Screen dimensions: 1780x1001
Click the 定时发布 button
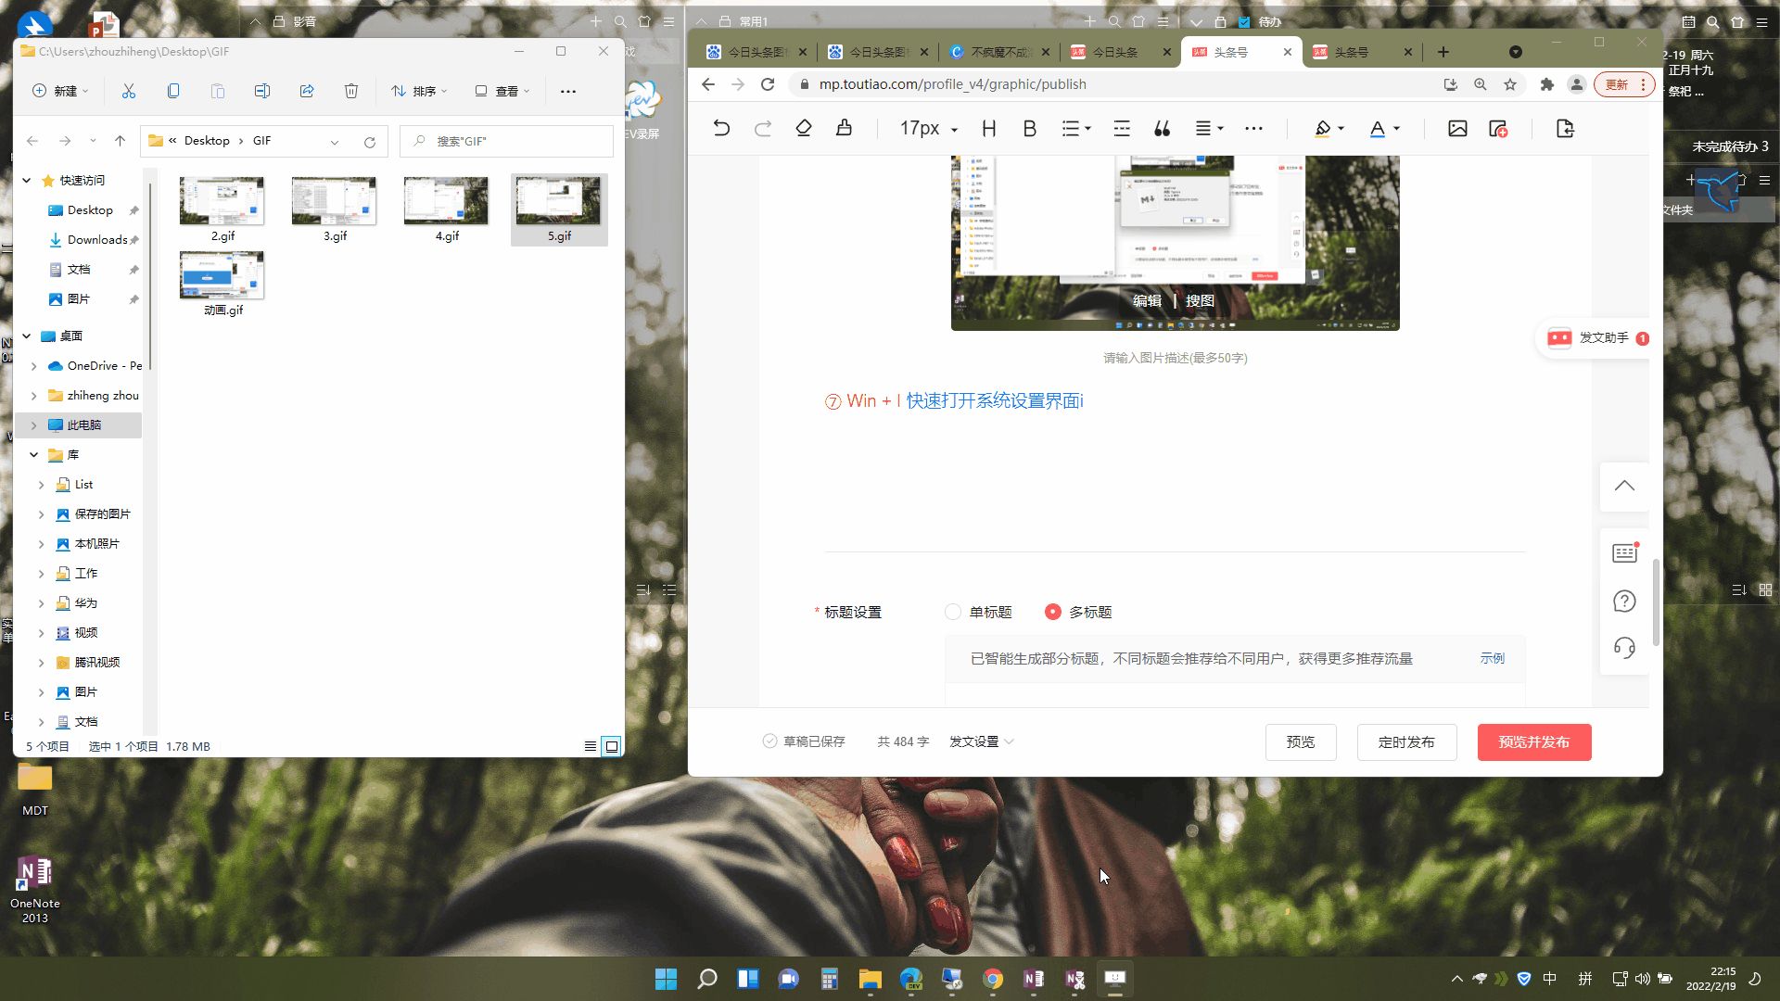point(1406,742)
